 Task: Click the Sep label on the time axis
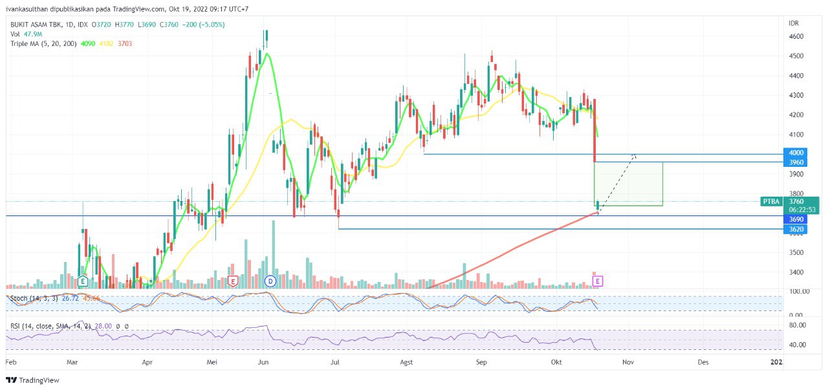[481, 363]
